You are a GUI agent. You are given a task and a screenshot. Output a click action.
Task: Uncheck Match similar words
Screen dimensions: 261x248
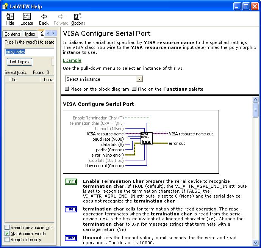pyautogui.click(x=7, y=234)
